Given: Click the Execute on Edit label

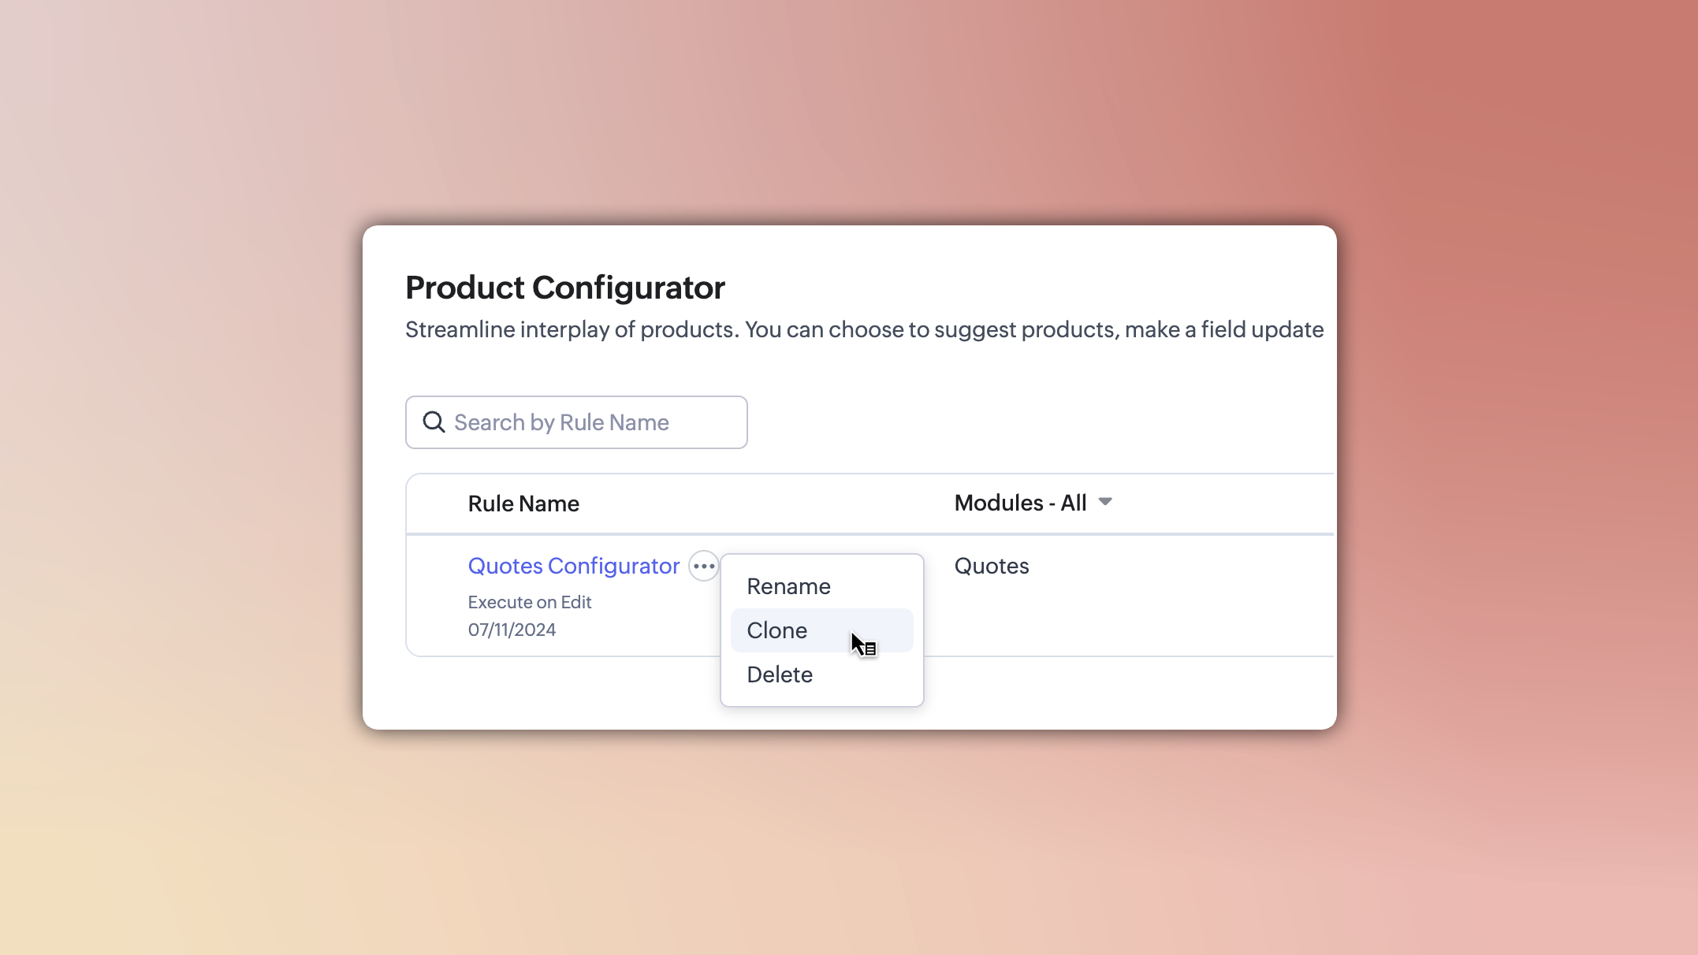Looking at the screenshot, I should click(529, 602).
